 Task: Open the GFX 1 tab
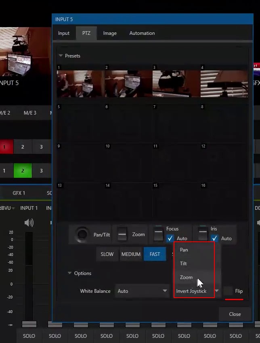(19, 193)
